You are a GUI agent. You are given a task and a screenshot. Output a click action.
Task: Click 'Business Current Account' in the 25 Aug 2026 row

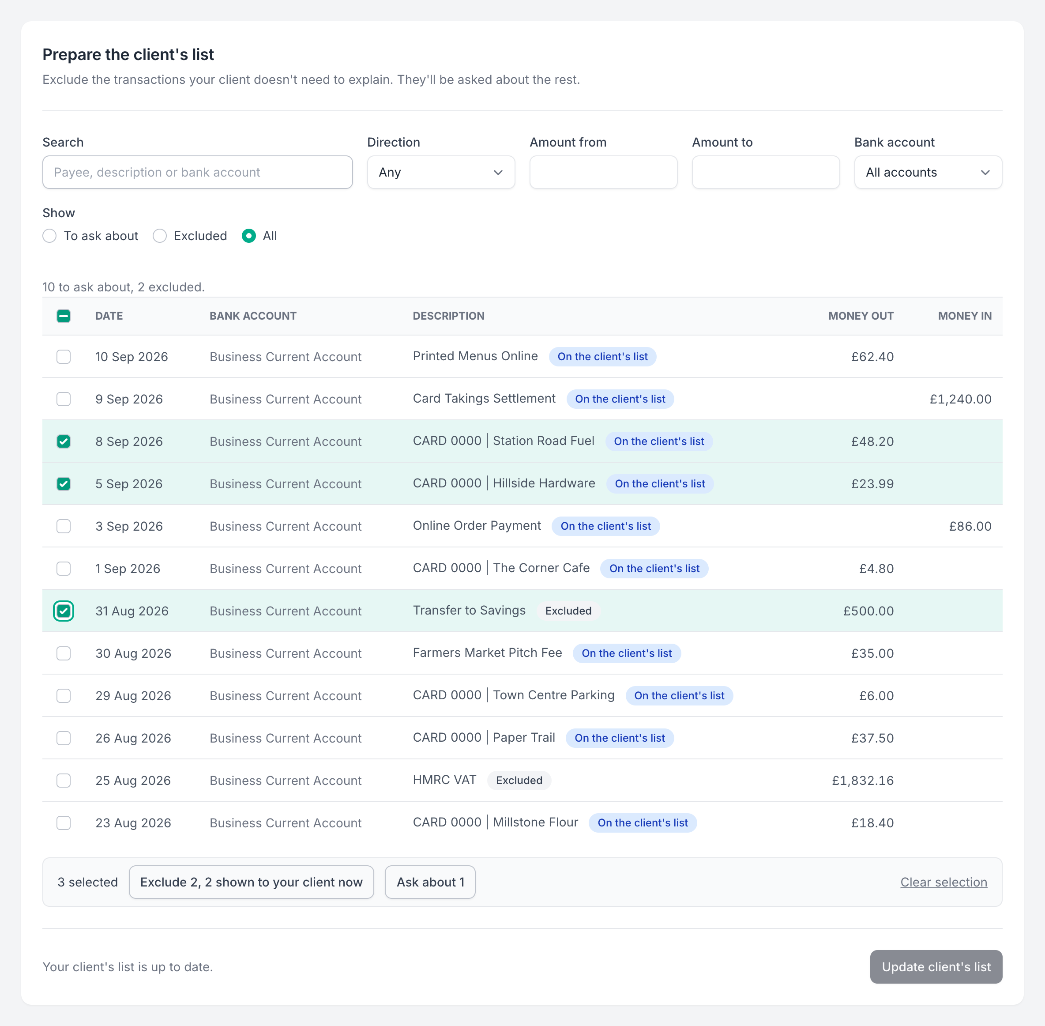286,780
